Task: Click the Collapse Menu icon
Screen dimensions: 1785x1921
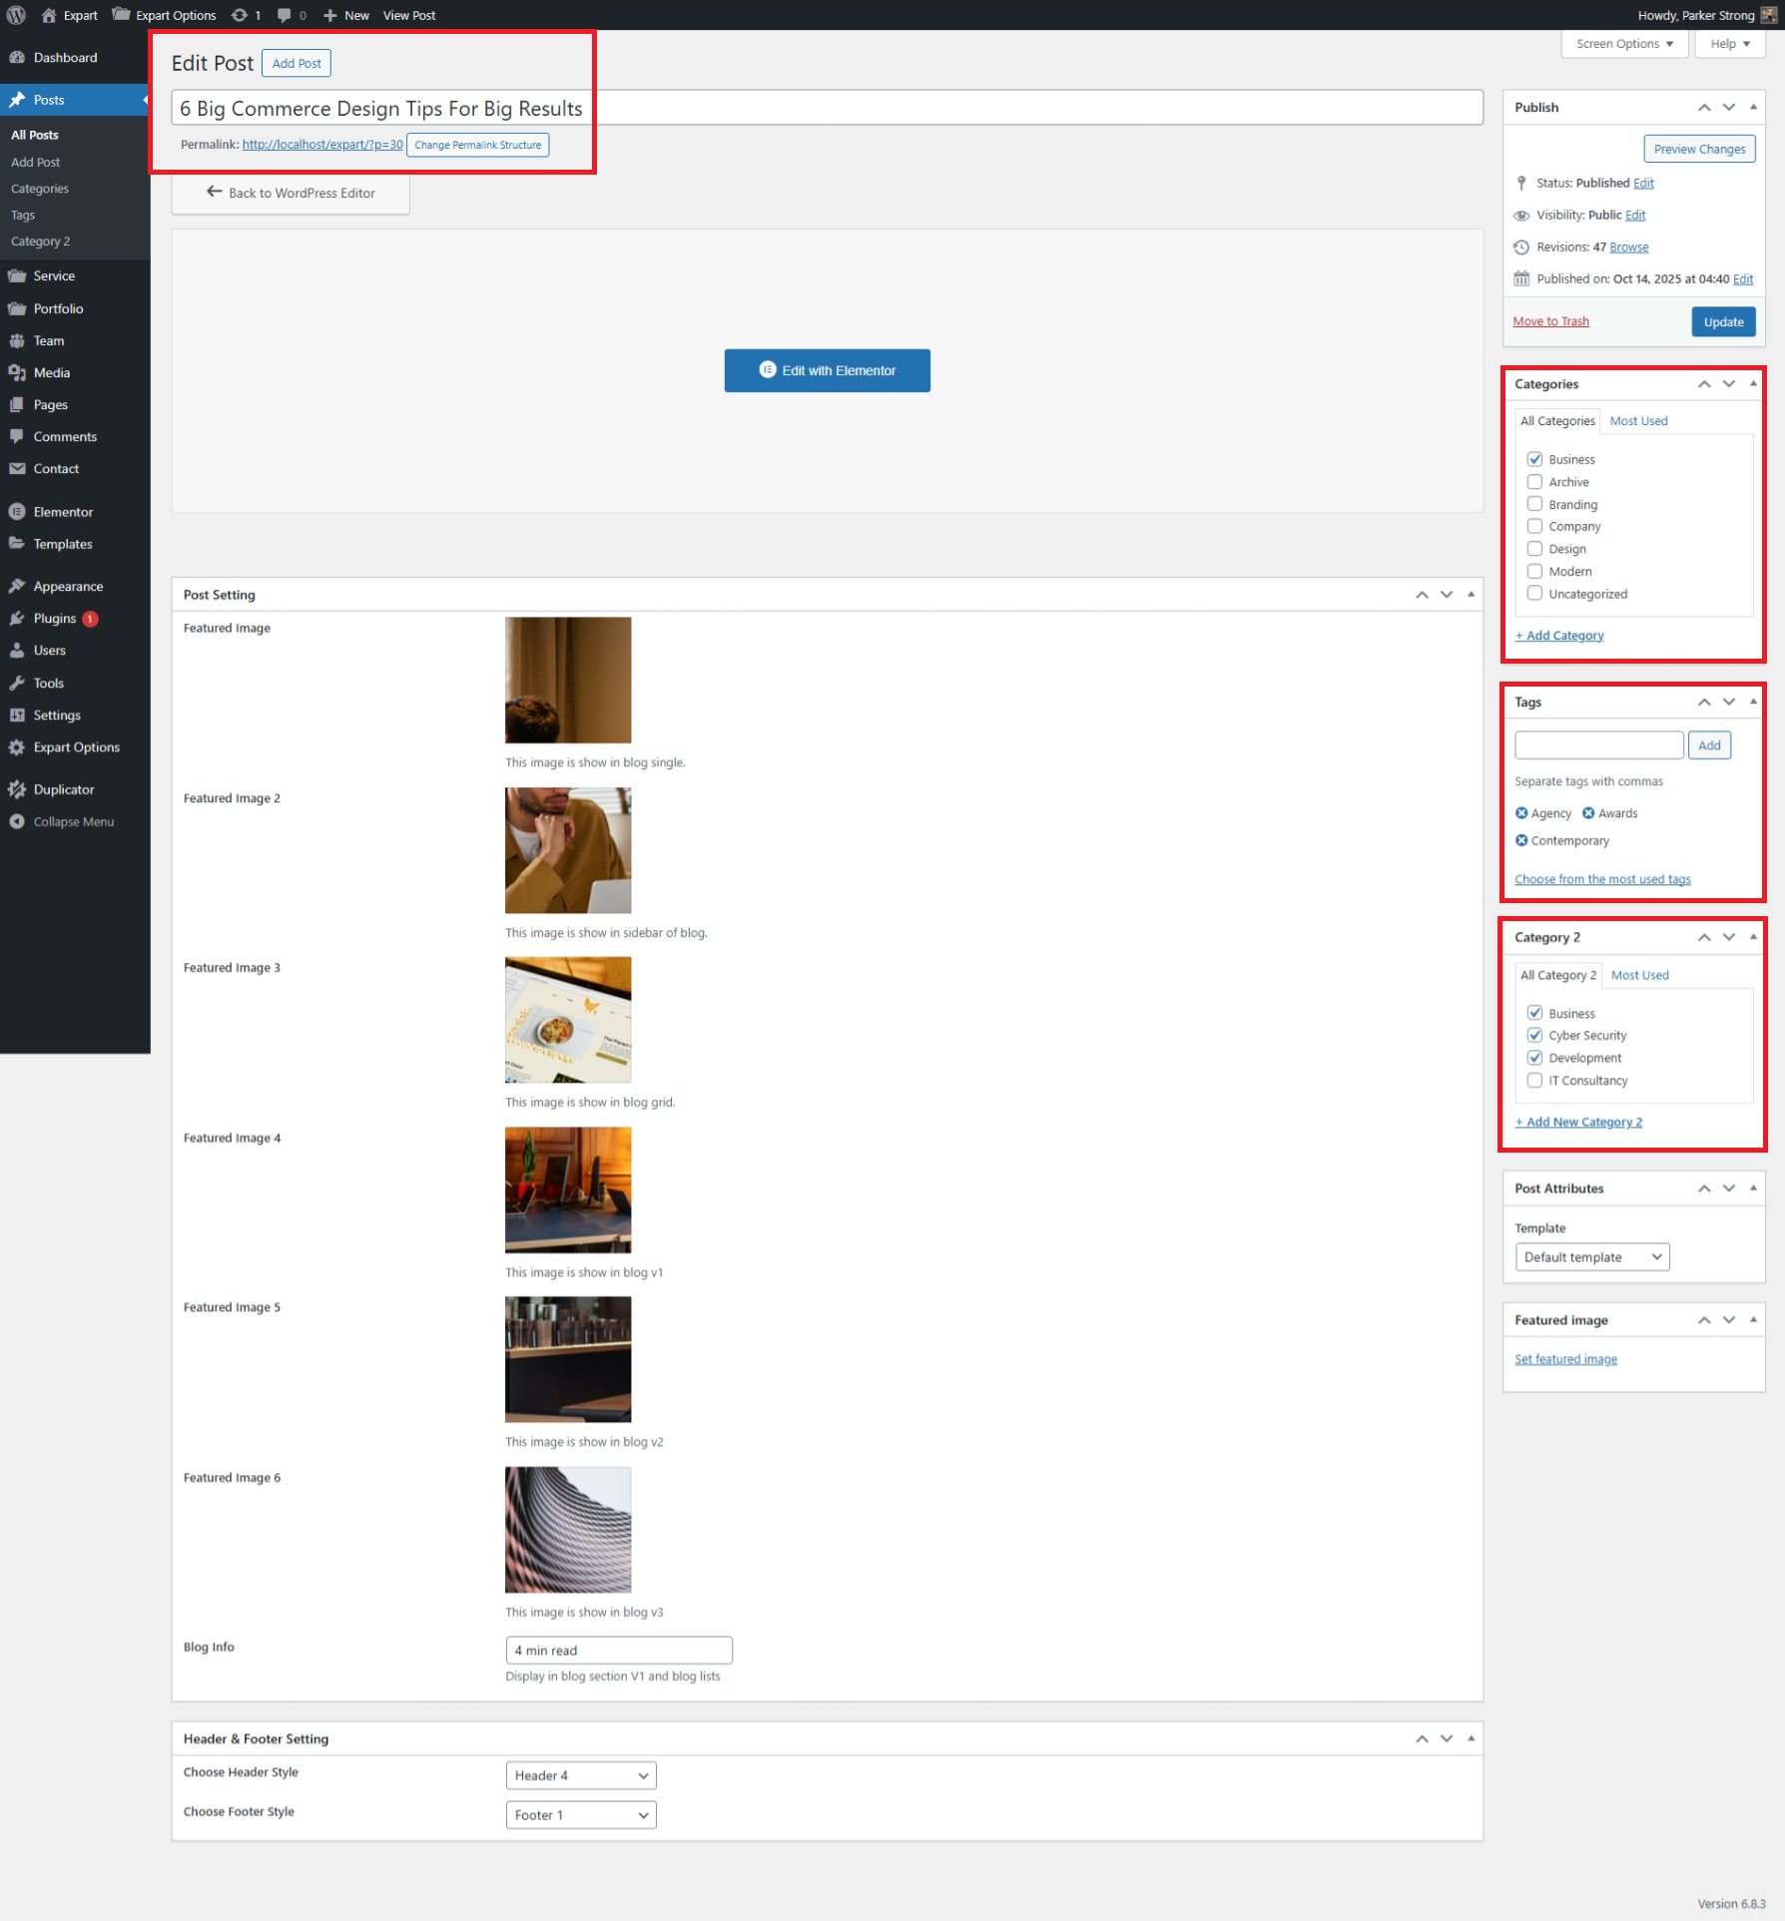Action: 17,821
